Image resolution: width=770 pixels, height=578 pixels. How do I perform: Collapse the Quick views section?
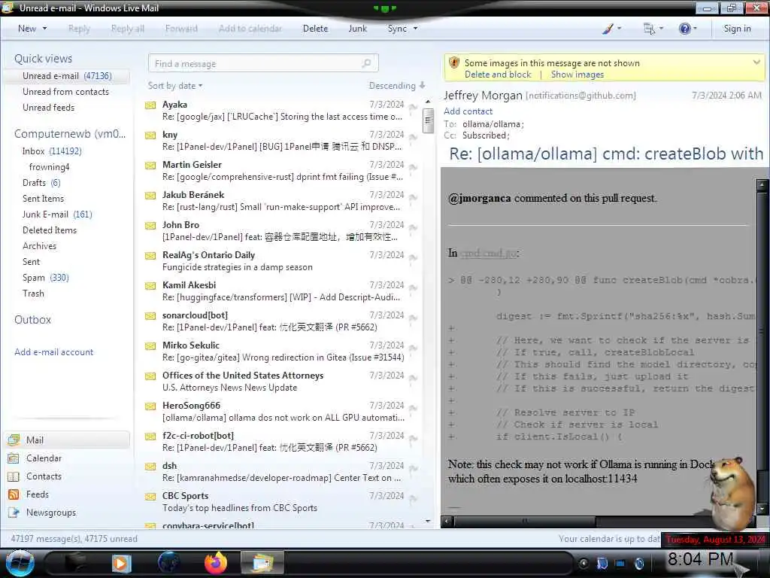pos(43,59)
